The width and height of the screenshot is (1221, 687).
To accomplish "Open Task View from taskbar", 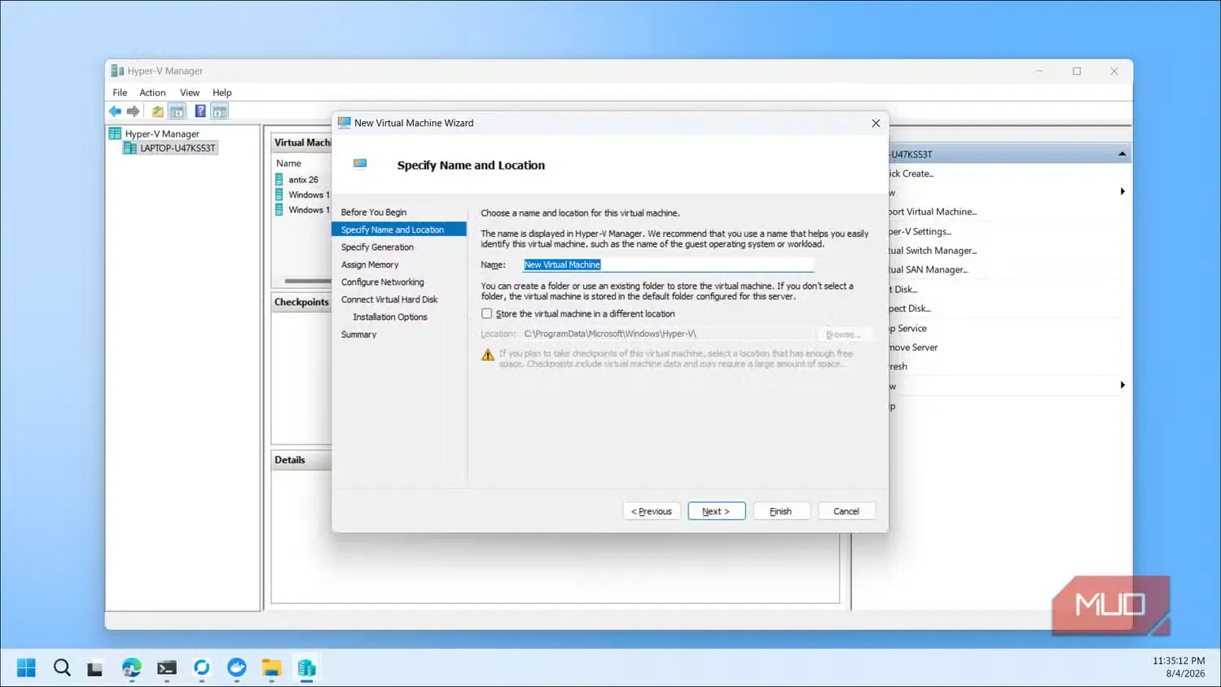I will point(95,668).
